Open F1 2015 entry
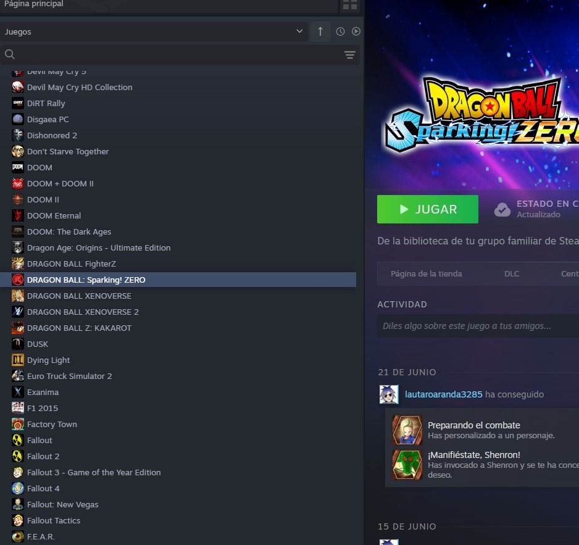Viewport: 579px width, 545px height. 178,409
